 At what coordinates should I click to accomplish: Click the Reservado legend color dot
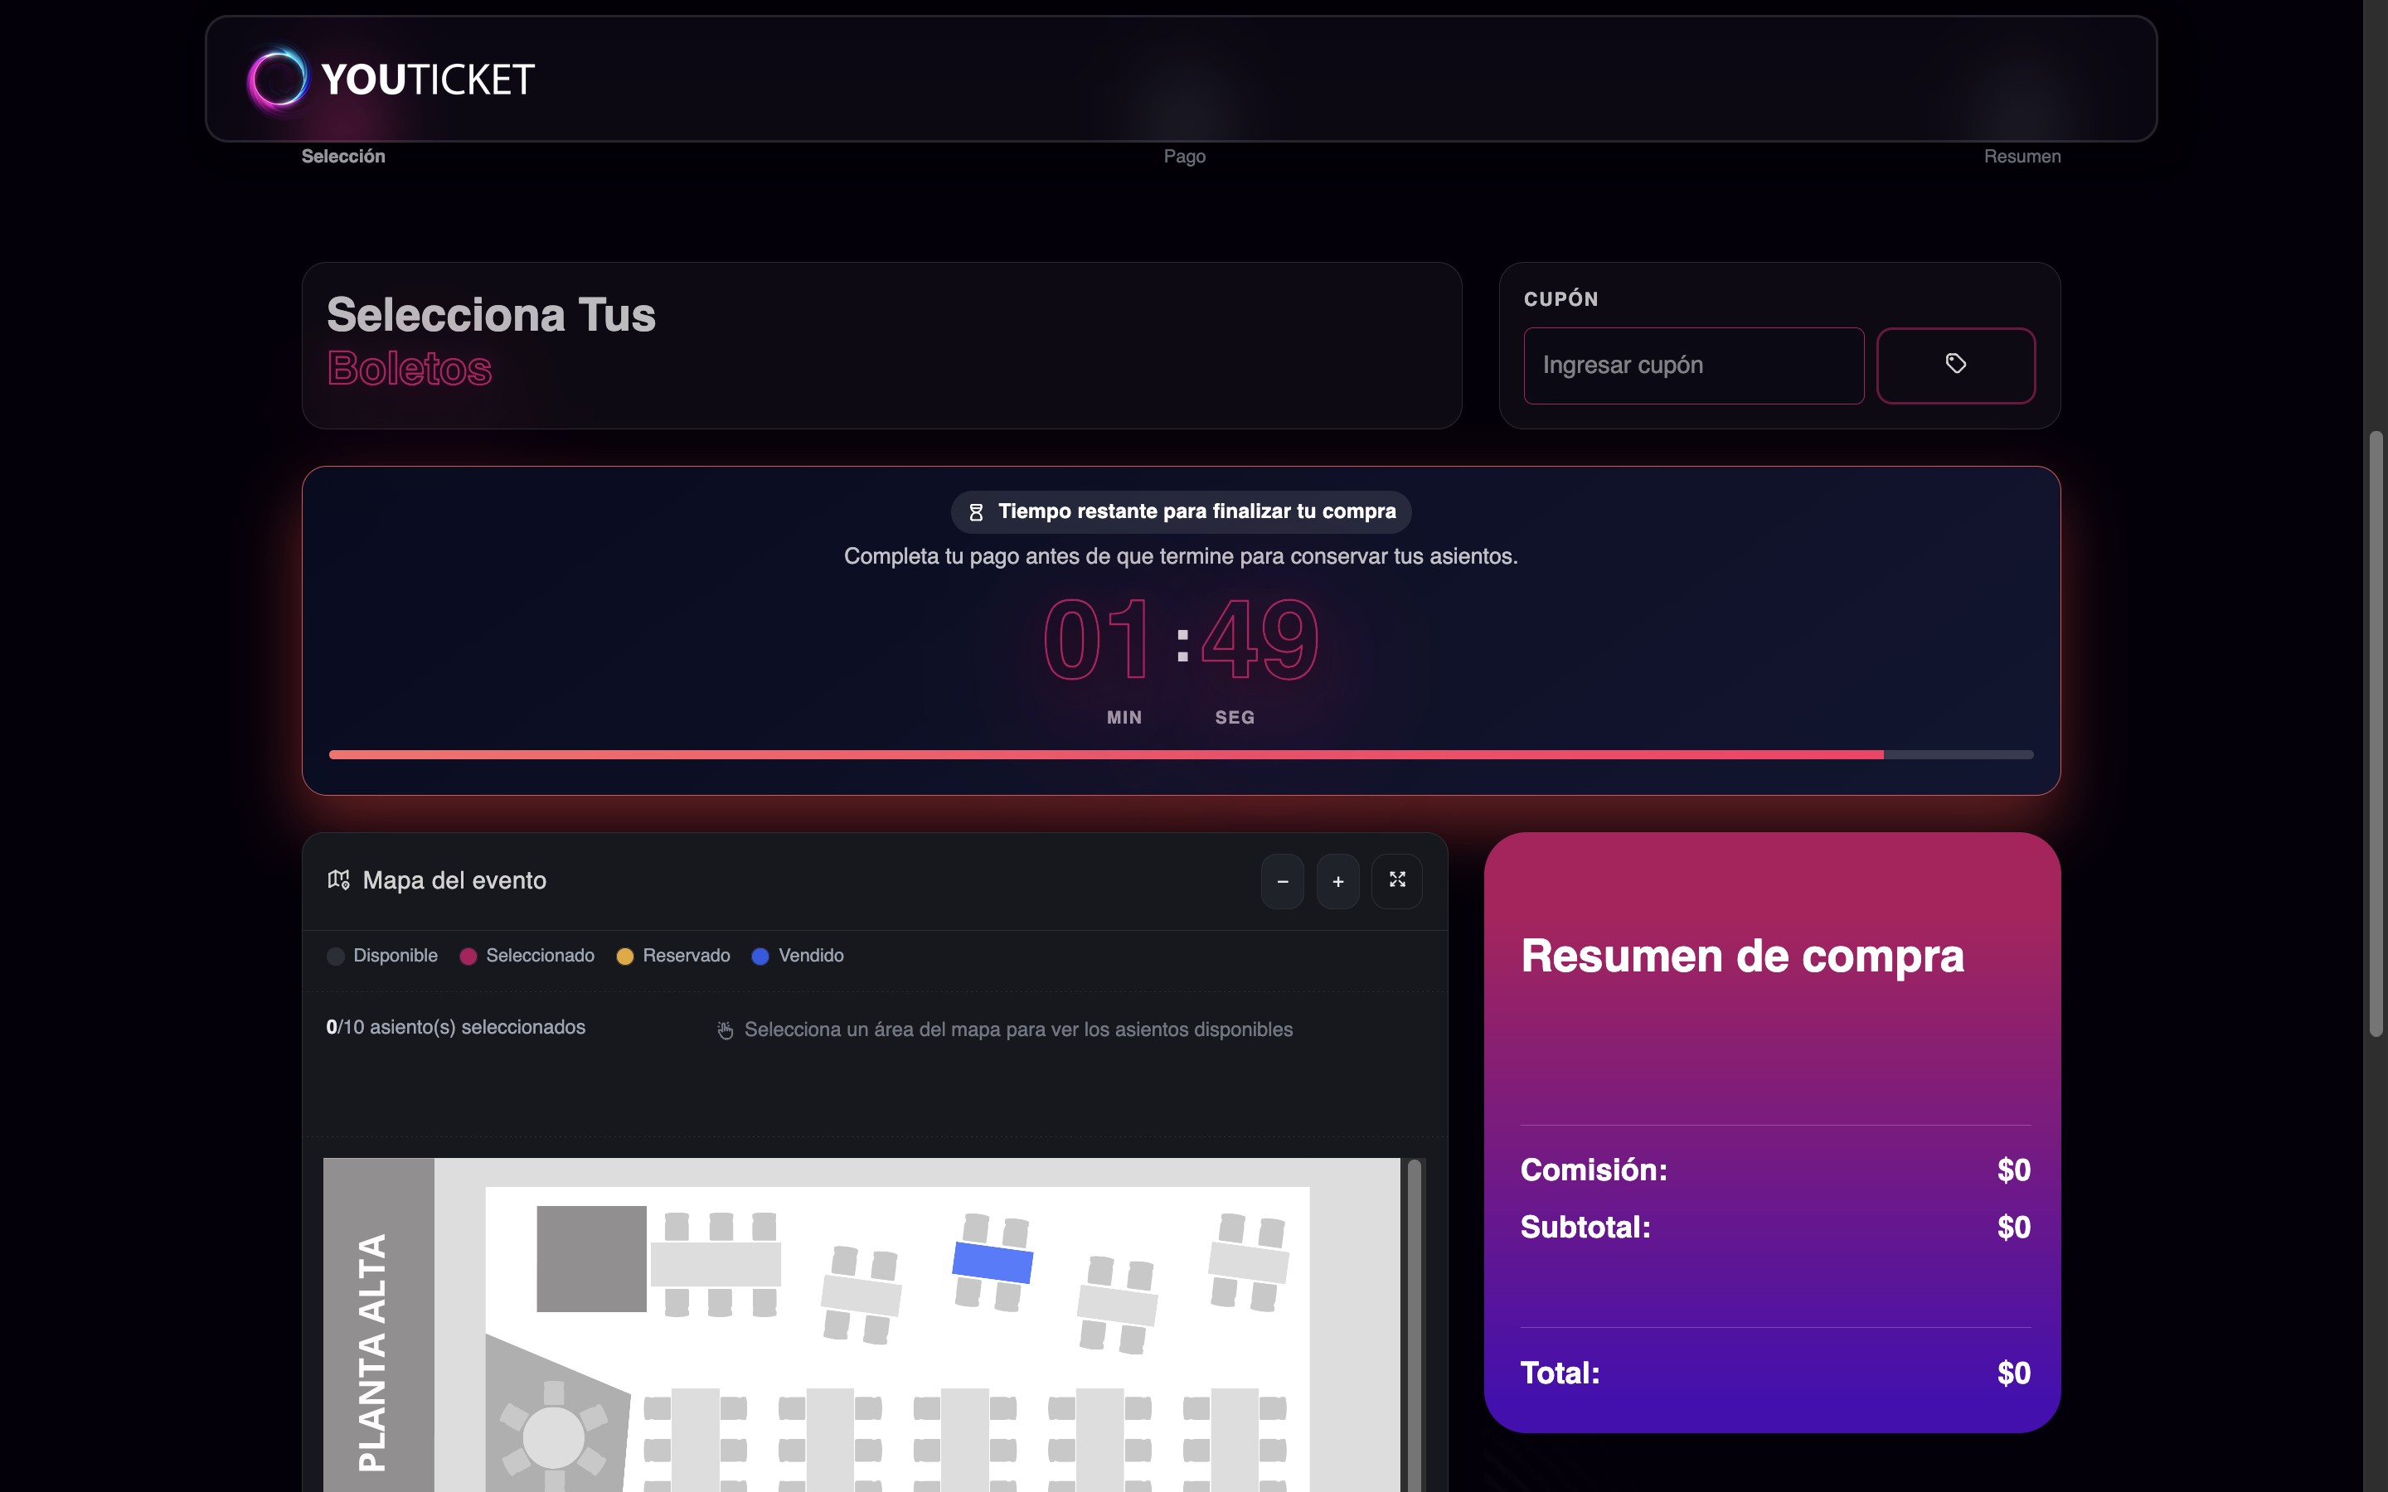(x=624, y=957)
